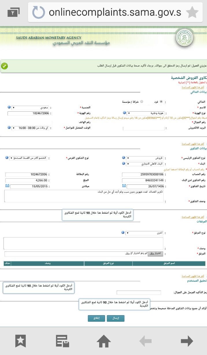Click the info icon beside نوع الهوية dropdown
The height and width of the screenshot is (355, 207).
click(124, 113)
